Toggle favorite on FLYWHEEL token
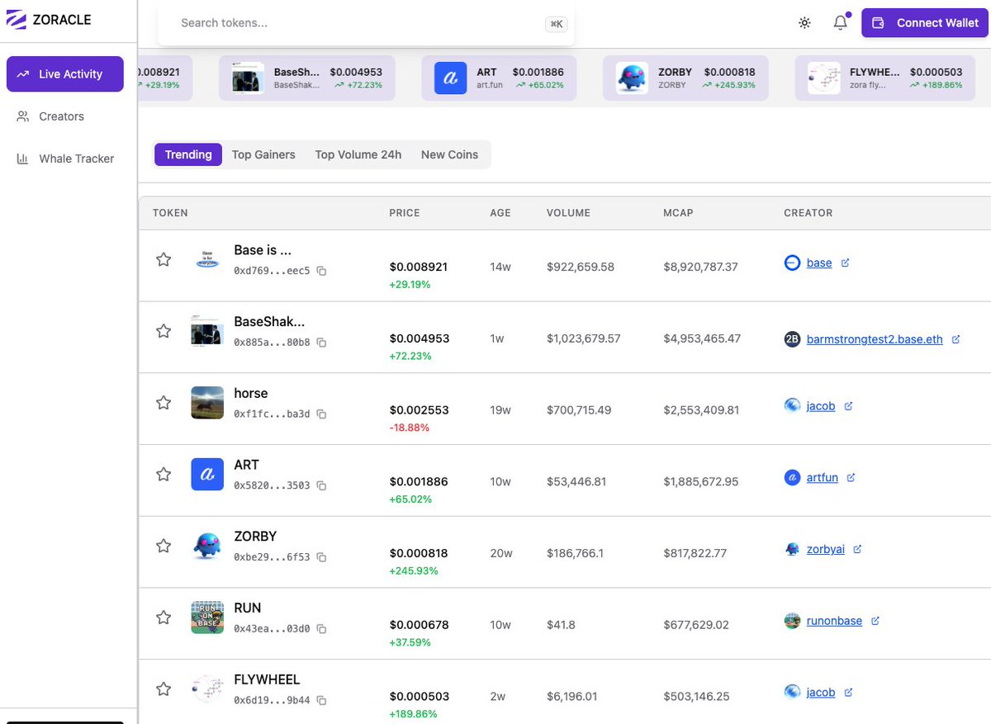 pyautogui.click(x=164, y=689)
